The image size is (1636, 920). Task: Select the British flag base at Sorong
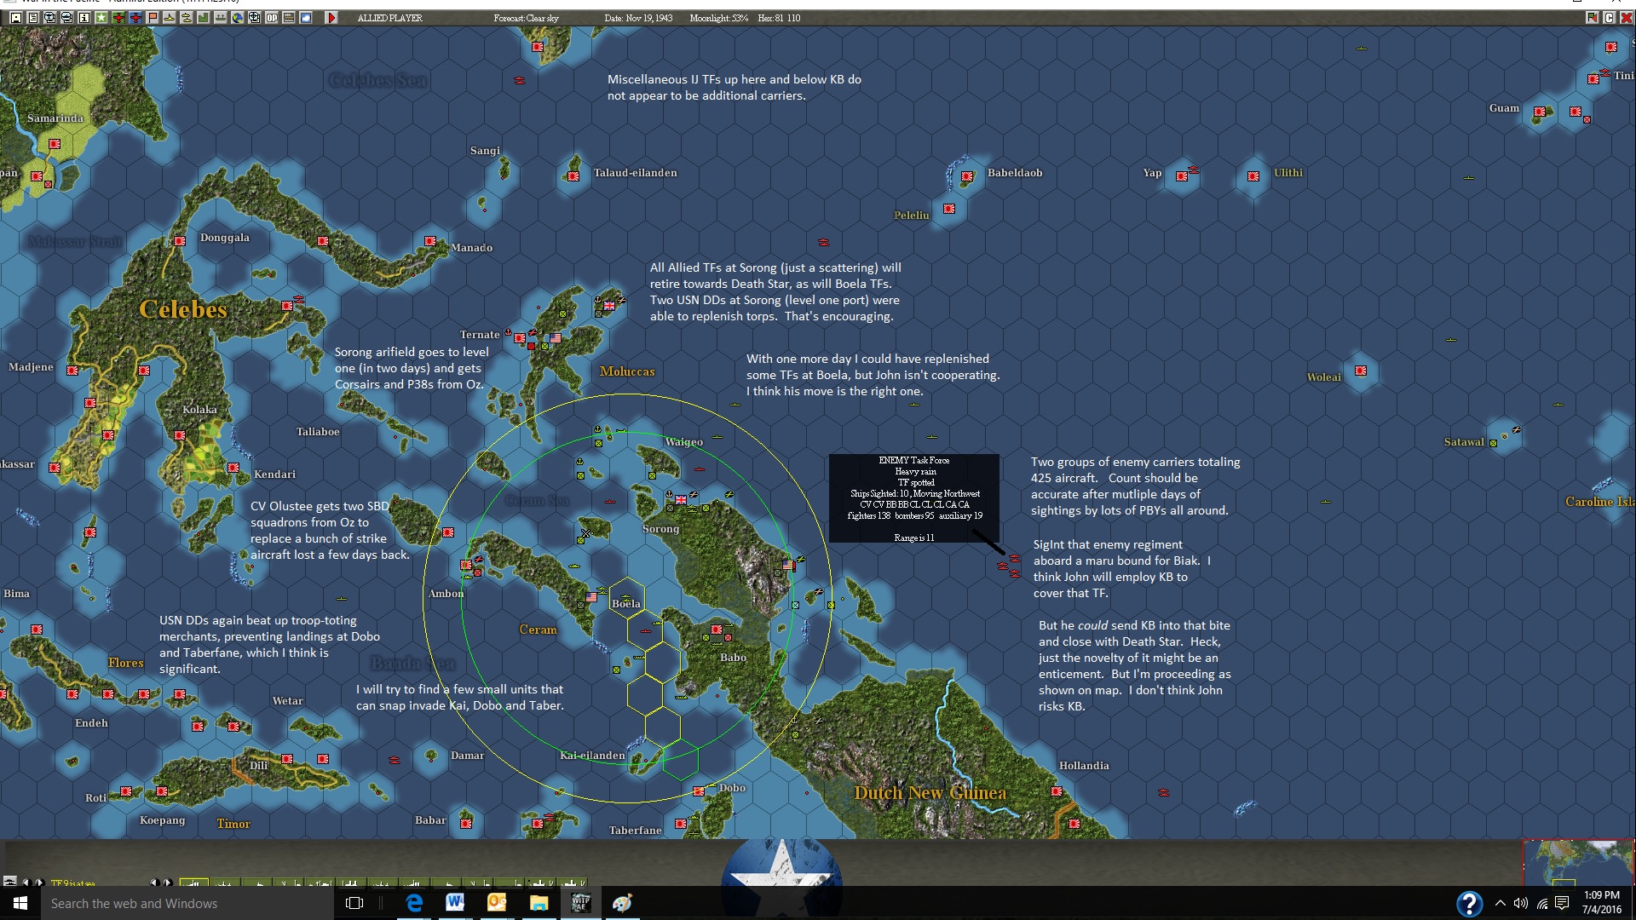pyautogui.click(x=681, y=500)
